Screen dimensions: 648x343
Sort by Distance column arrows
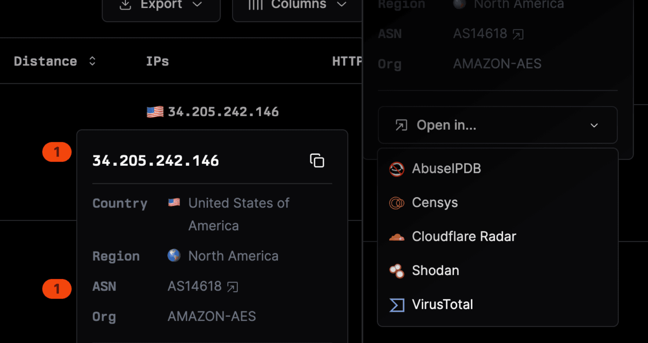(92, 61)
